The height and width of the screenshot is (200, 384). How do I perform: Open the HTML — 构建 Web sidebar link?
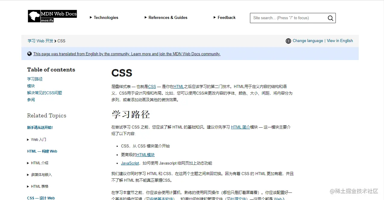(42, 151)
